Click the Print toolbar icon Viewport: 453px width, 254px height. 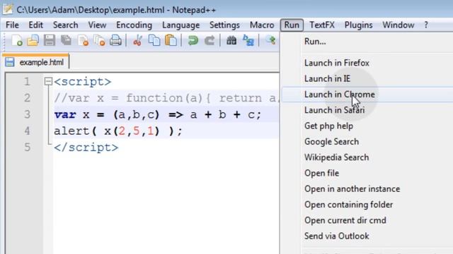[x=115, y=40]
